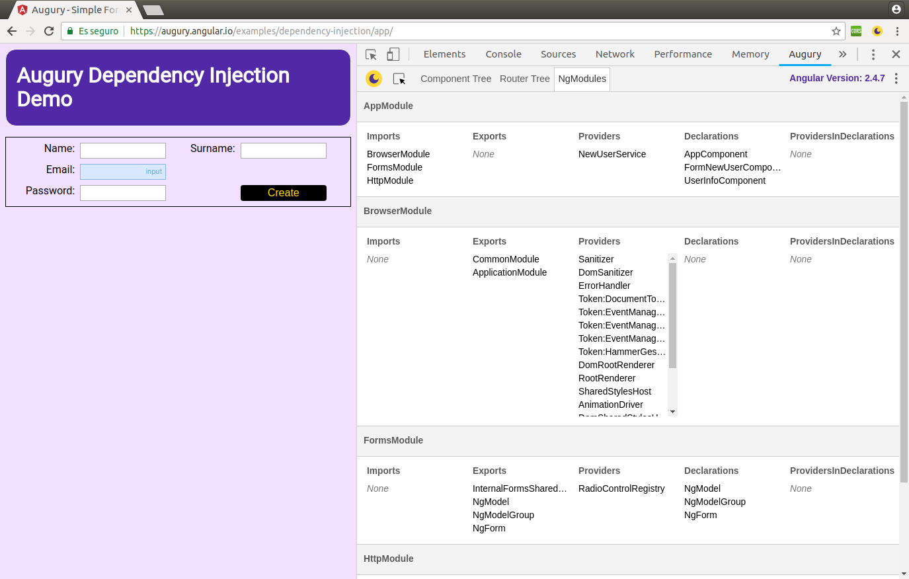This screenshot has width=909, height=579.
Task: Click the Augury moon logo icon
Action: (374, 79)
